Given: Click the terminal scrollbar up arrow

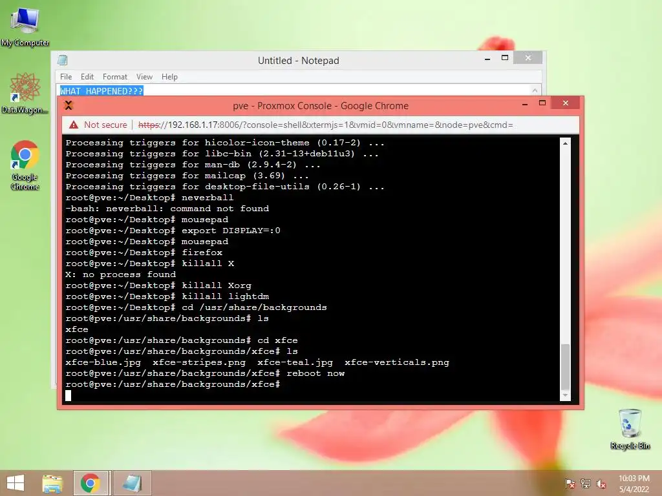Looking at the screenshot, I should (565, 143).
